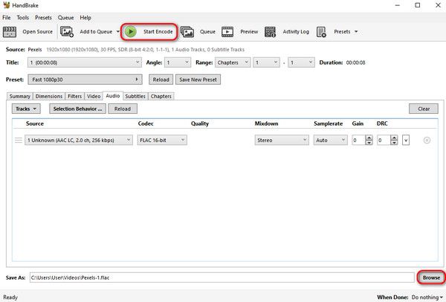Click the Open Source clapperboard icon

10,31
